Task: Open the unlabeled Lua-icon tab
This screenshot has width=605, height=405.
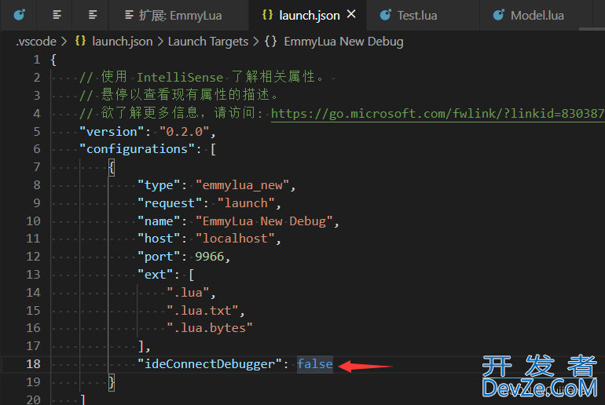Action: pyautogui.click(x=19, y=15)
